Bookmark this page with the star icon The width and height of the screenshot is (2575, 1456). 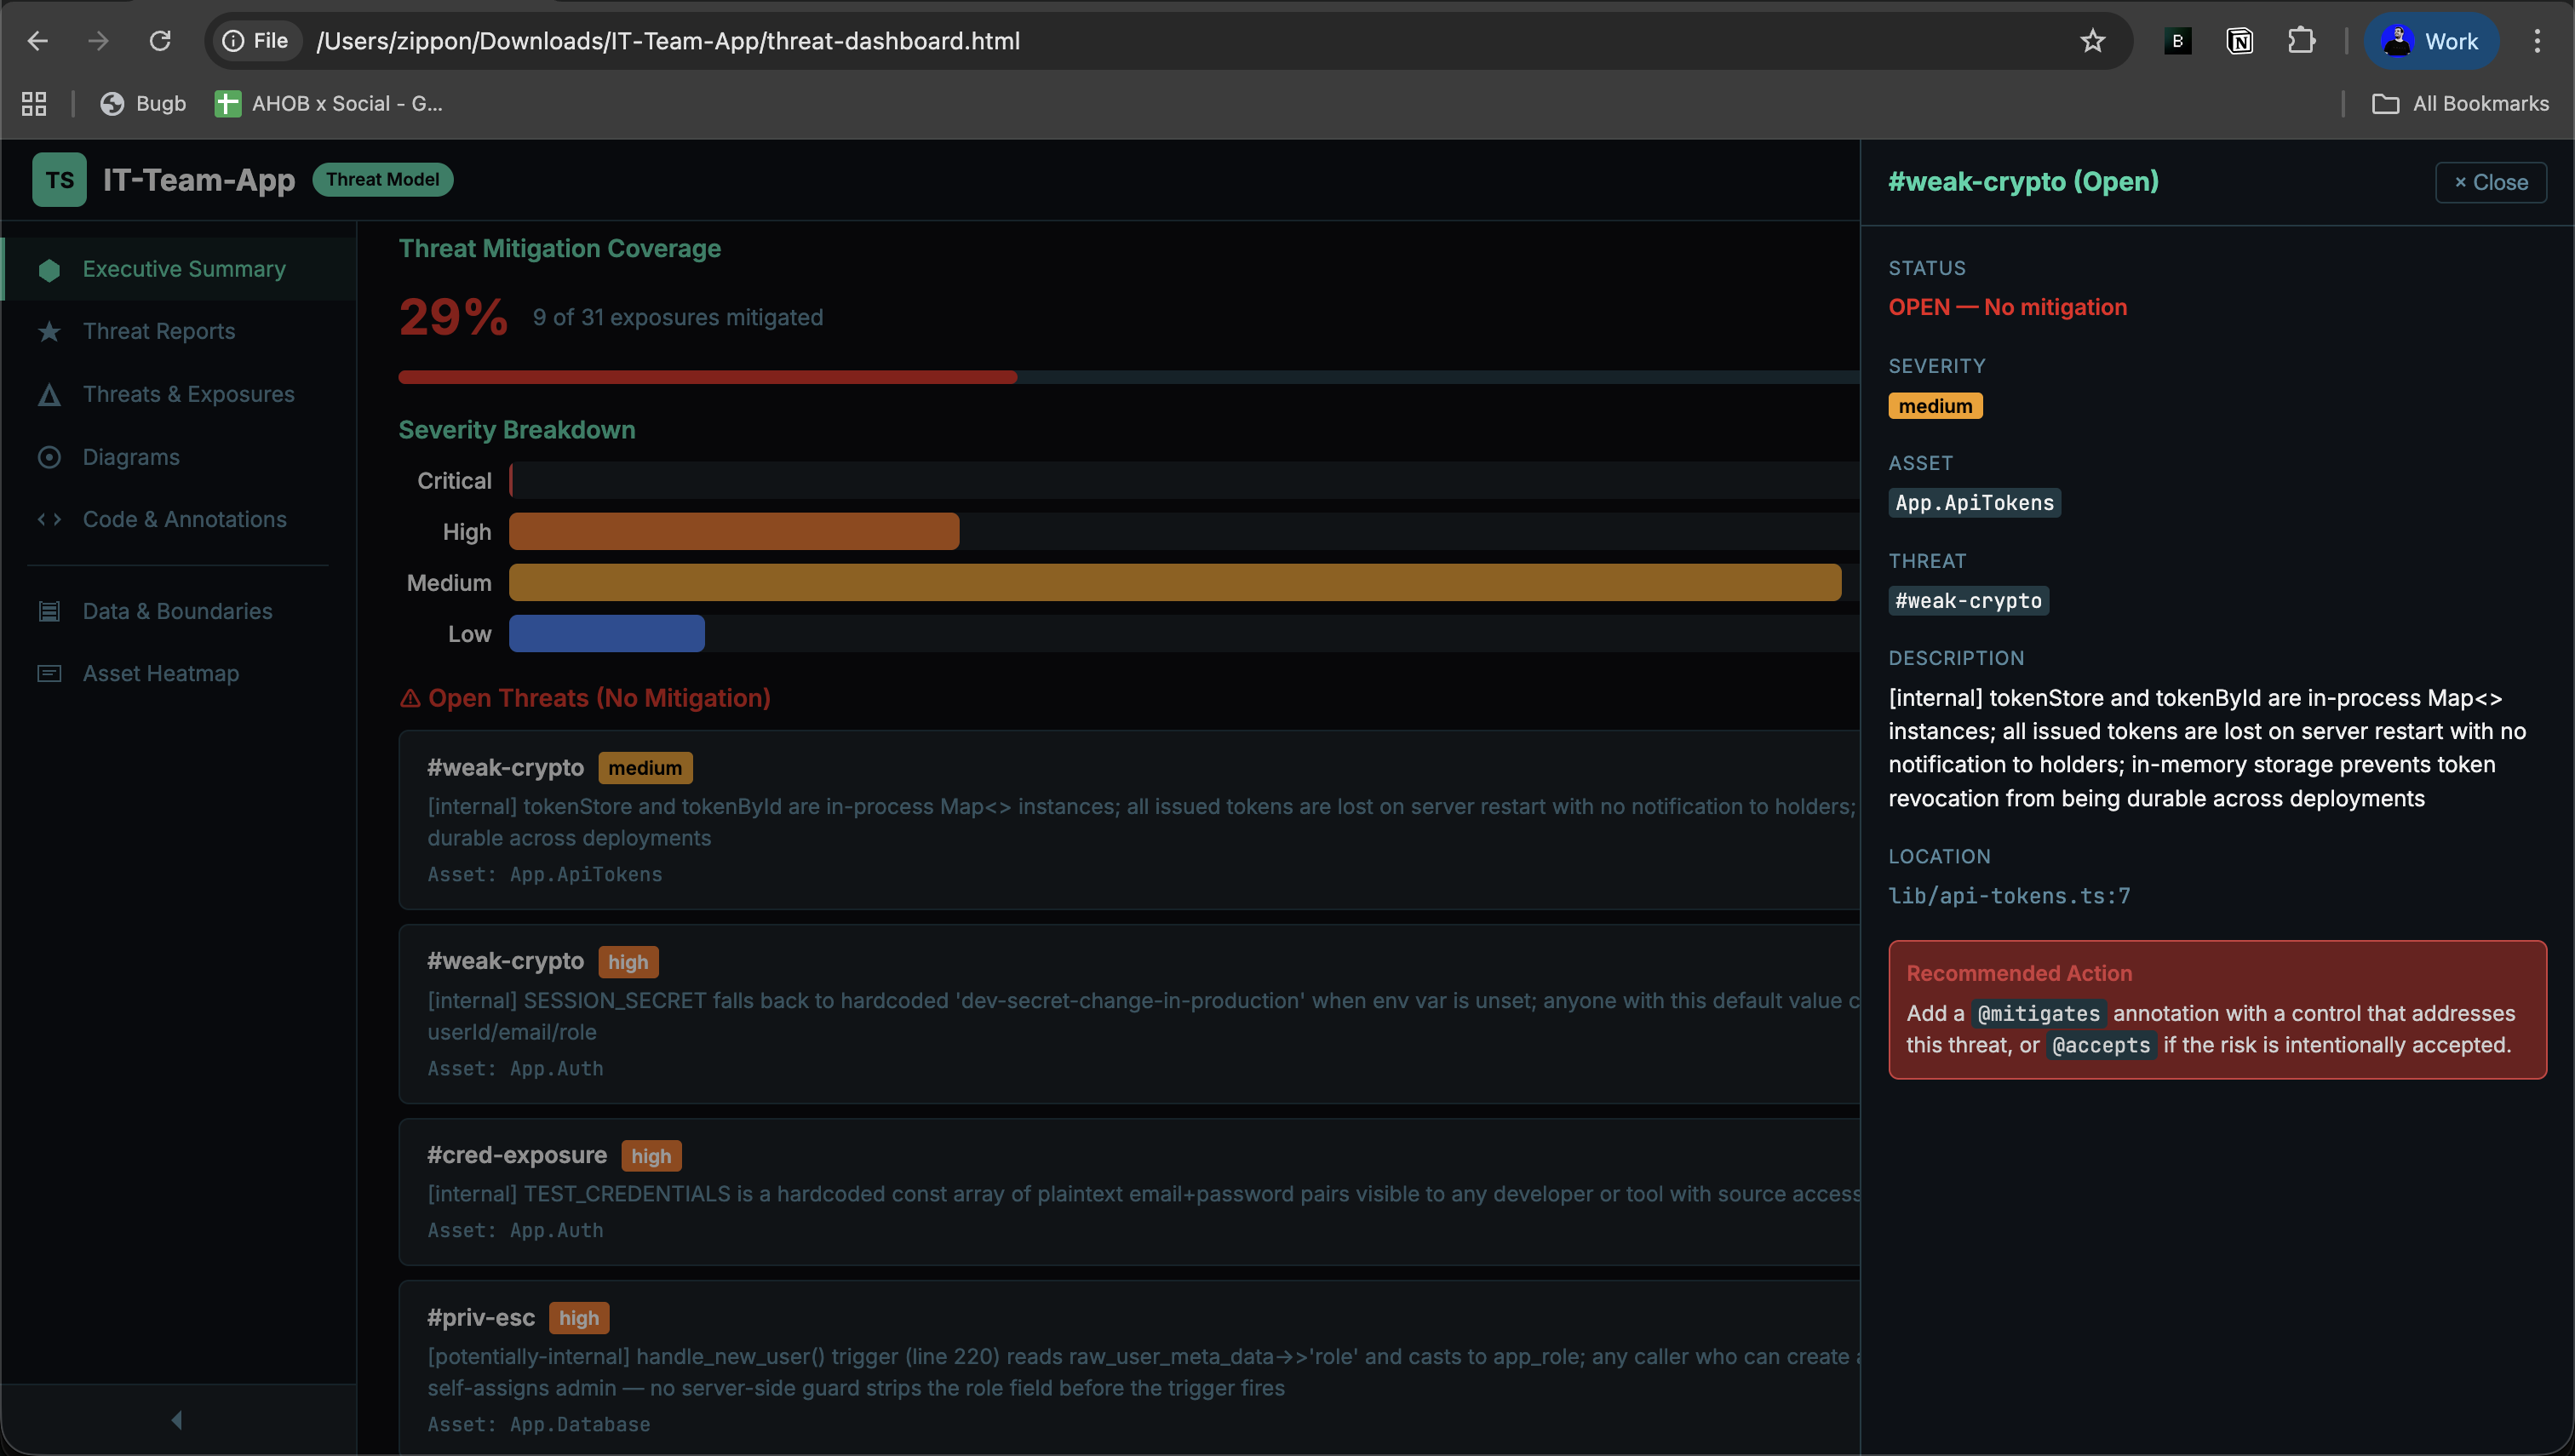click(x=2092, y=41)
